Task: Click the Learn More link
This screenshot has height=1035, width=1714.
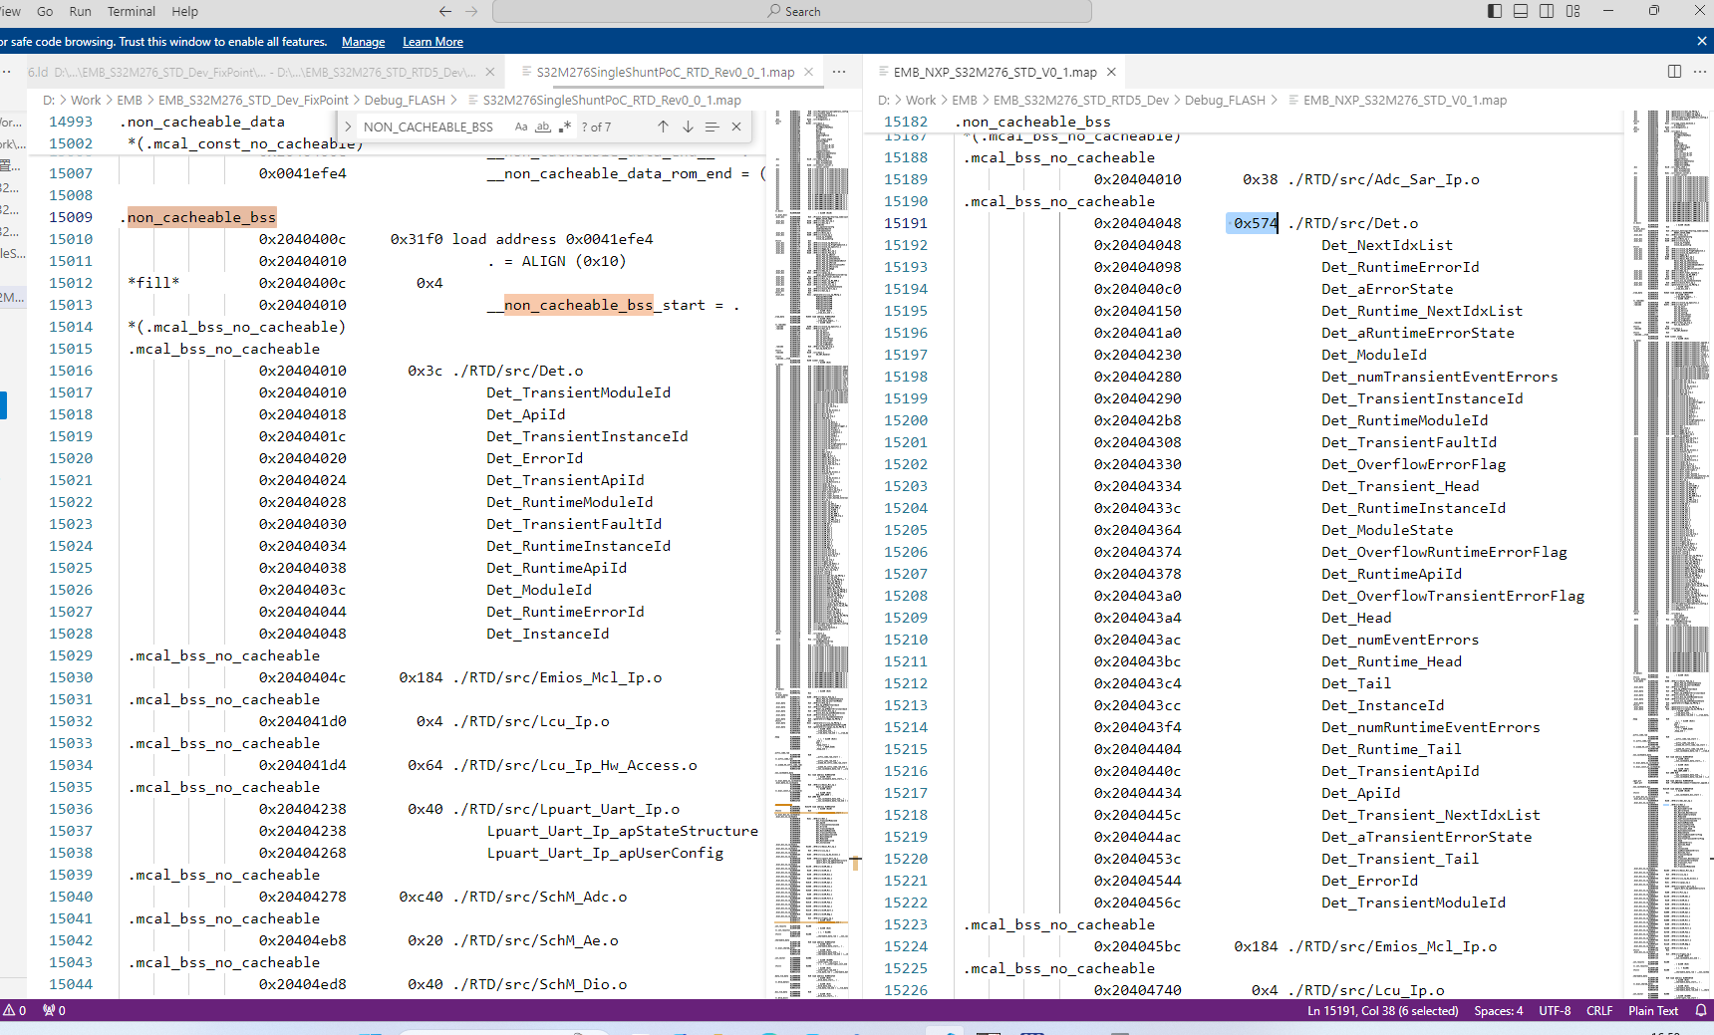Action: click(431, 41)
